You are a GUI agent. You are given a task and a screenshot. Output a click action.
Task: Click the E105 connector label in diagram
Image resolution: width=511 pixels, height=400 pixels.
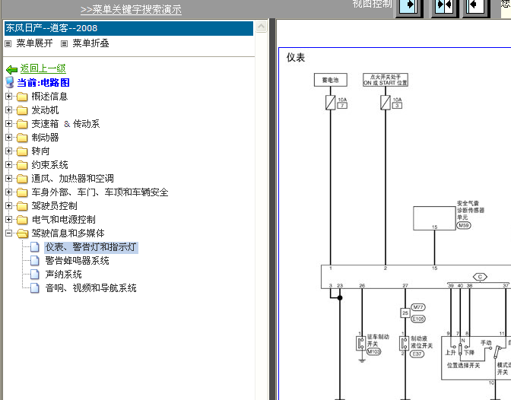pyautogui.click(x=418, y=319)
